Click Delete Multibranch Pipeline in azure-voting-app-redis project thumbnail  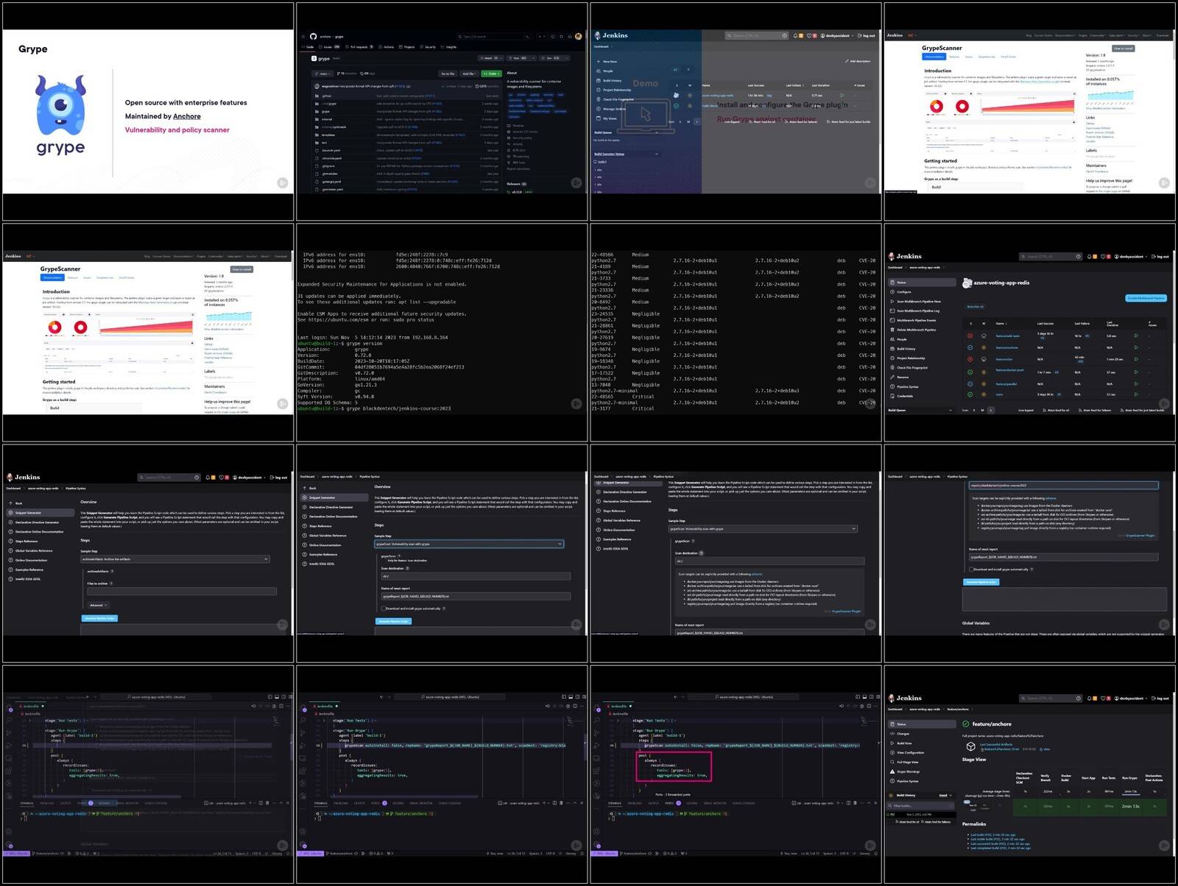click(913, 330)
